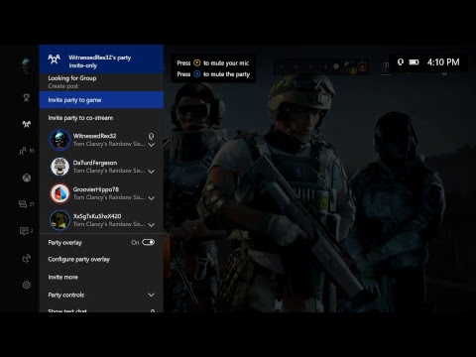Click the headset status icon near the clock
This screenshot has height=357, width=476.
point(401,61)
